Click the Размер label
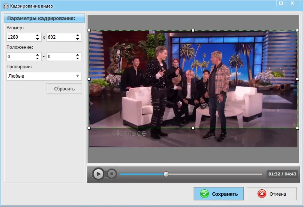 point(15,28)
